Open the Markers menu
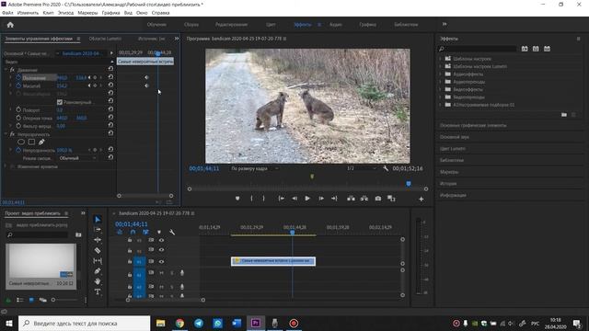This screenshot has height=331, width=589. [87, 13]
